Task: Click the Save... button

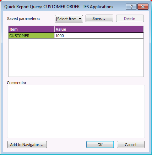Action: (x=99, y=19)
